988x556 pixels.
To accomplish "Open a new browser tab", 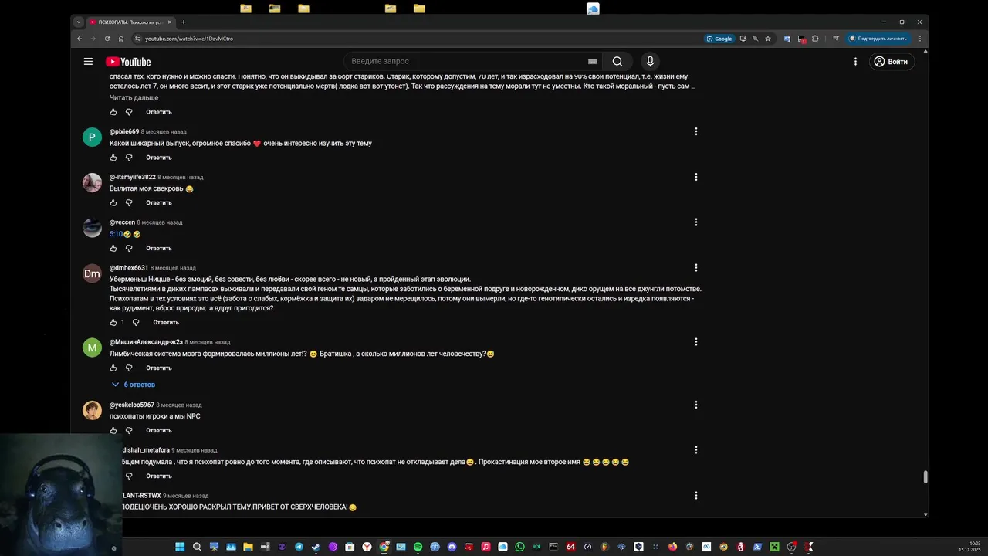I will pos(183,22).
